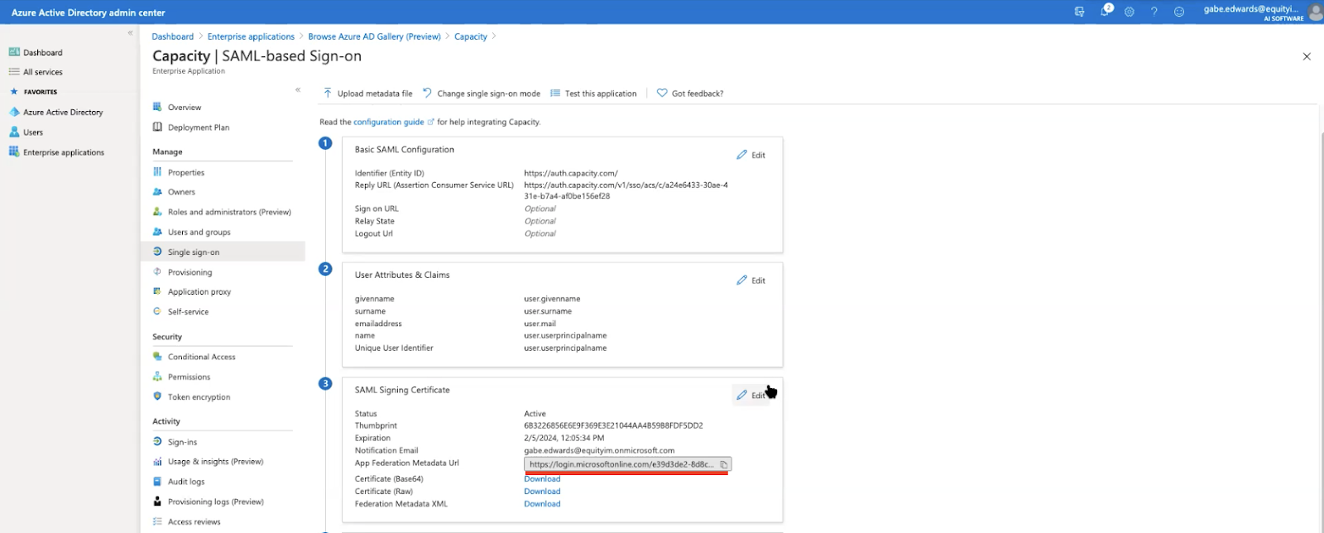Image resolution: width=1324 pixels, height=533 pixels.
Task: Edit SAML Signing Certificate
Action: point(751,396)
